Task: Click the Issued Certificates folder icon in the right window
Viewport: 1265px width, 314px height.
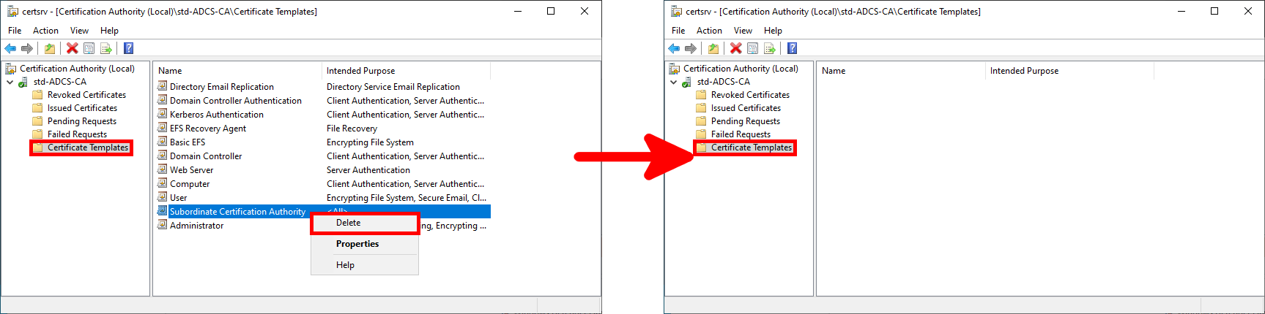Action: [701, 108]
